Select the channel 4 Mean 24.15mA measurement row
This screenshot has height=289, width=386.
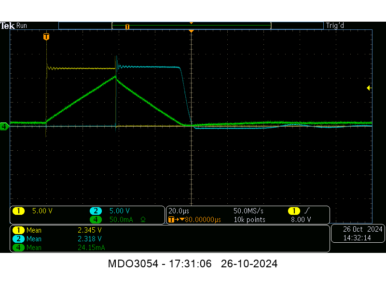pyautogui.click(x=58, y=248)
